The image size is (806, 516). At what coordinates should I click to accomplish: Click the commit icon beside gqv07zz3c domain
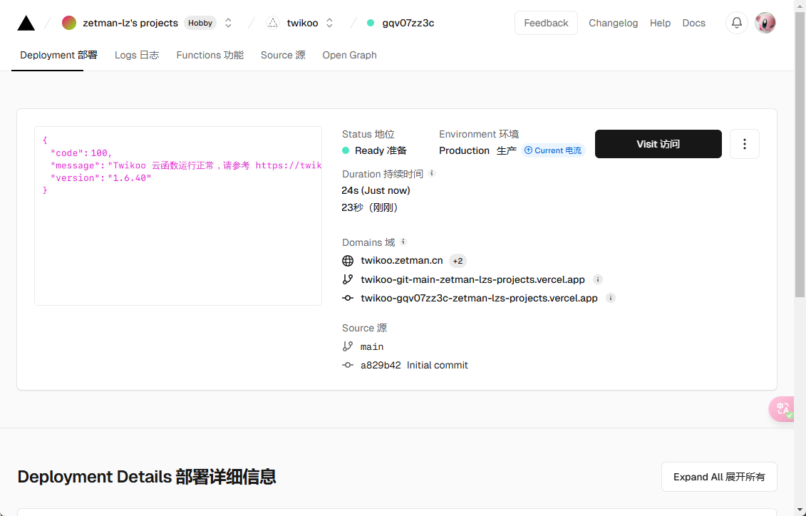[x=348, y=298]
